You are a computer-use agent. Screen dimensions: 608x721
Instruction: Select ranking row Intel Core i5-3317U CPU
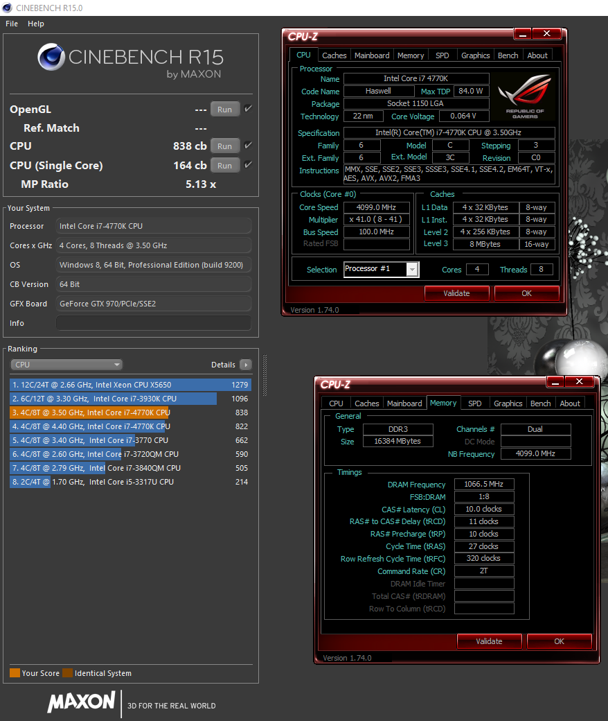point(130,481)
